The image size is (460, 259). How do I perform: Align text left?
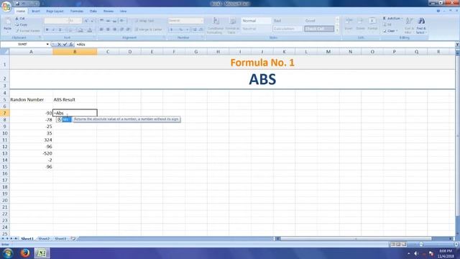tap(101, 29)
